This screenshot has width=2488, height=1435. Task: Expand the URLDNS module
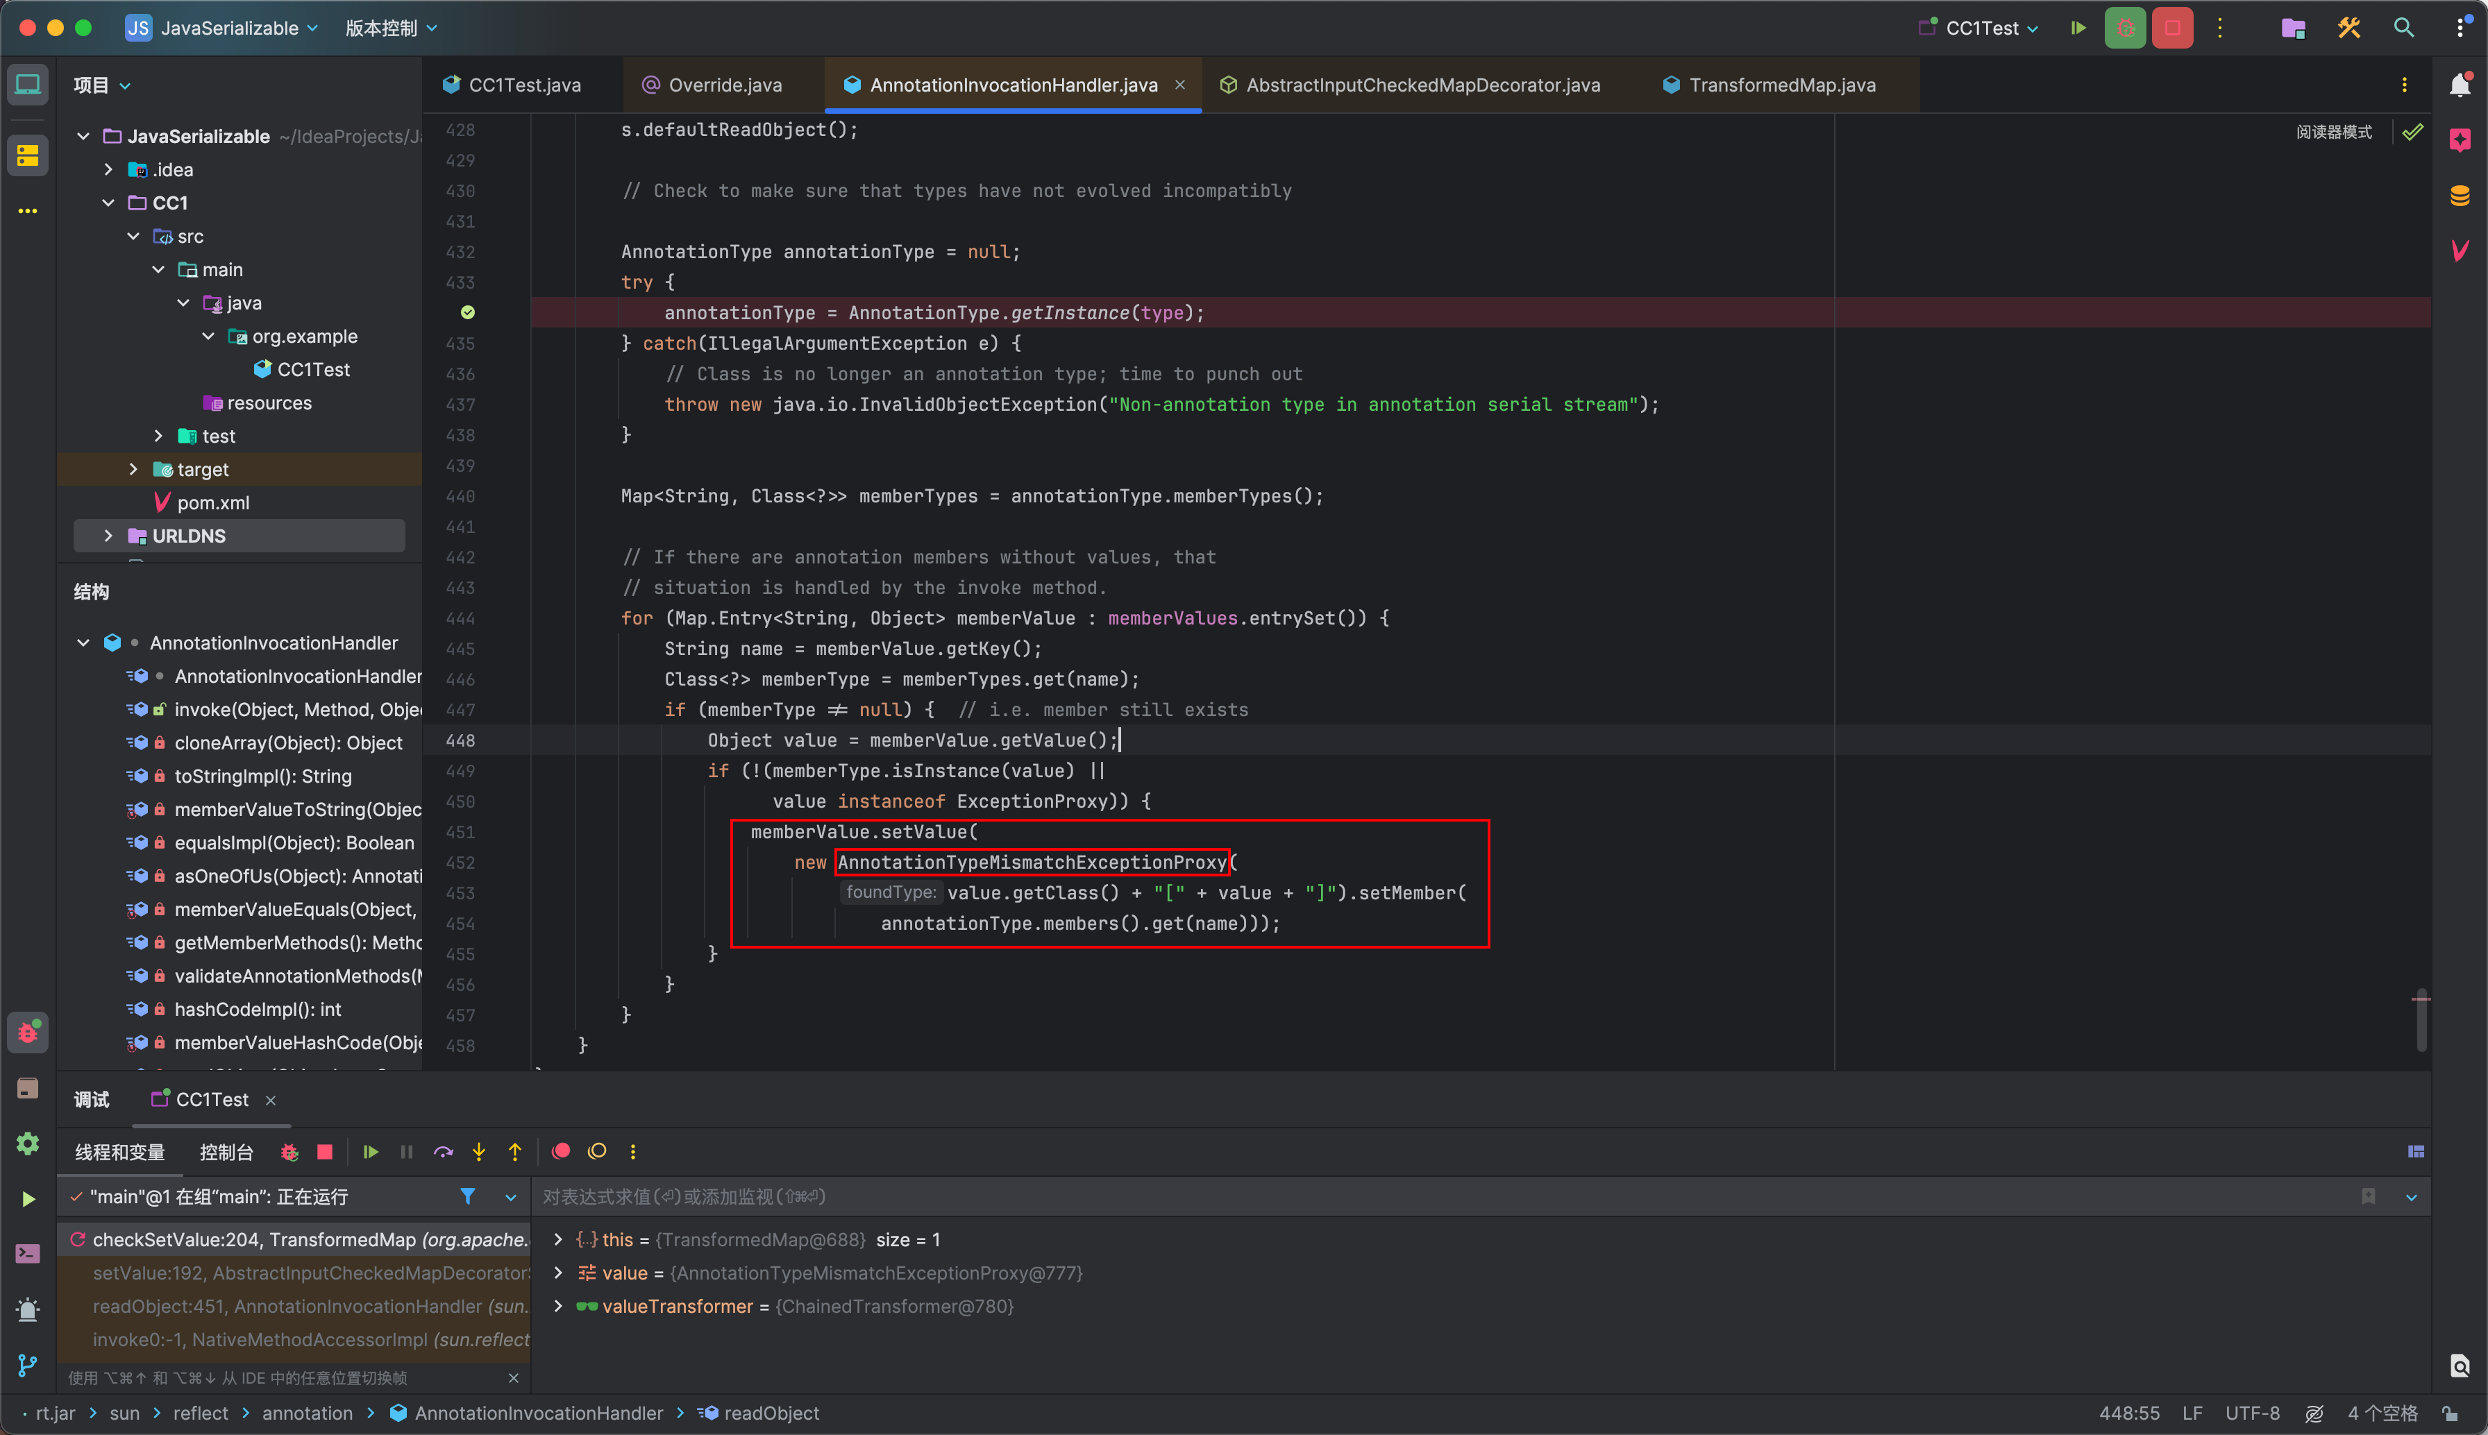click(108, 536)
